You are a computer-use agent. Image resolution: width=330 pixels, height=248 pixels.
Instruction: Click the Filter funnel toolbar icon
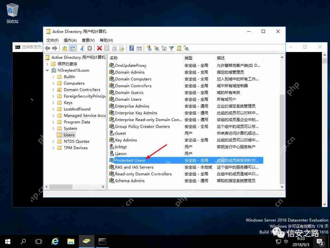[x=171, y=48]
